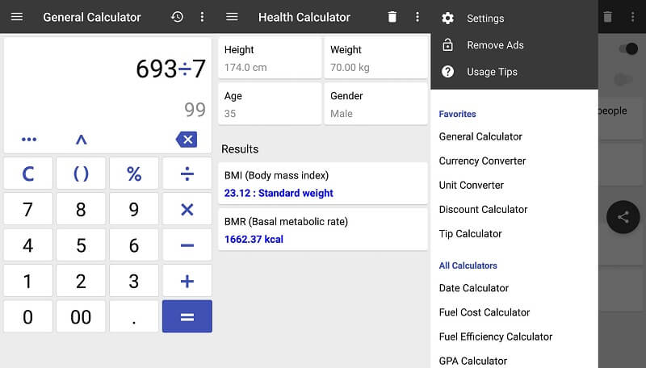
Task: Tap trash icon behind the drawer
Action: click(608, 17)
